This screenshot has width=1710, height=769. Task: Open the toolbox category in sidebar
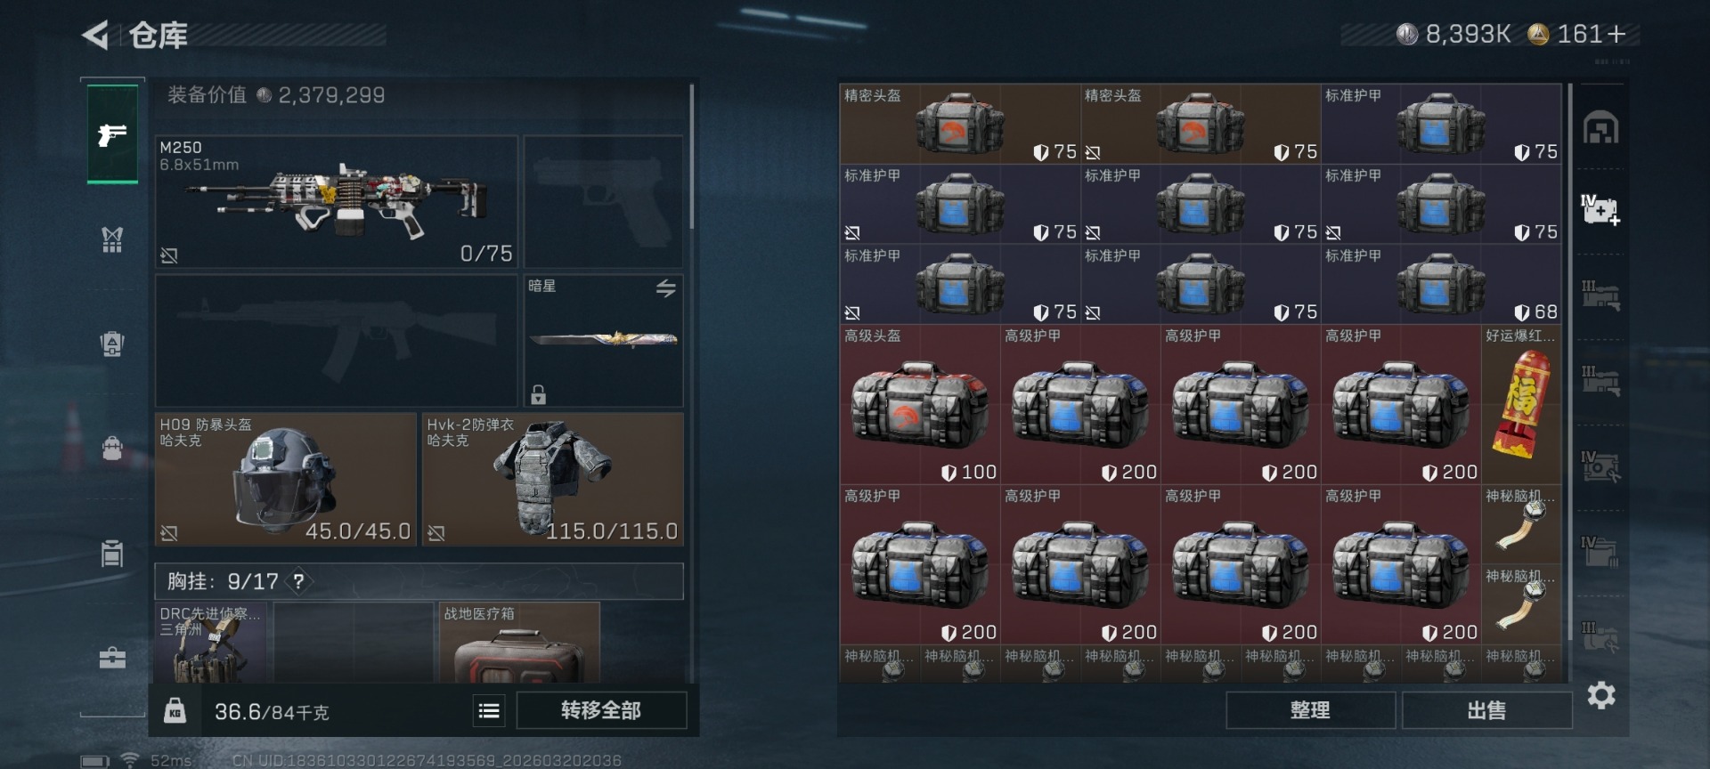pos(112,658)
